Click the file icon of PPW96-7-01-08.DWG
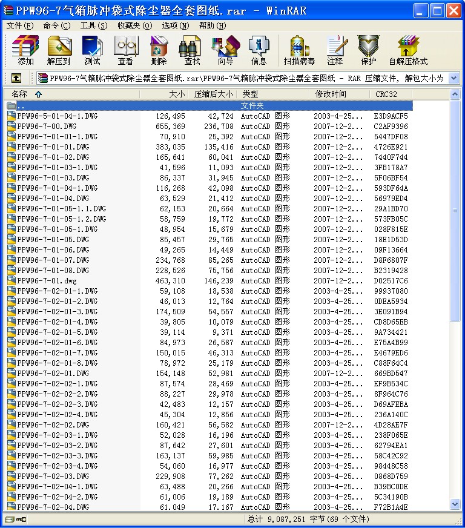This screenshot has width=465, height=528. click(x=12, y=271)
